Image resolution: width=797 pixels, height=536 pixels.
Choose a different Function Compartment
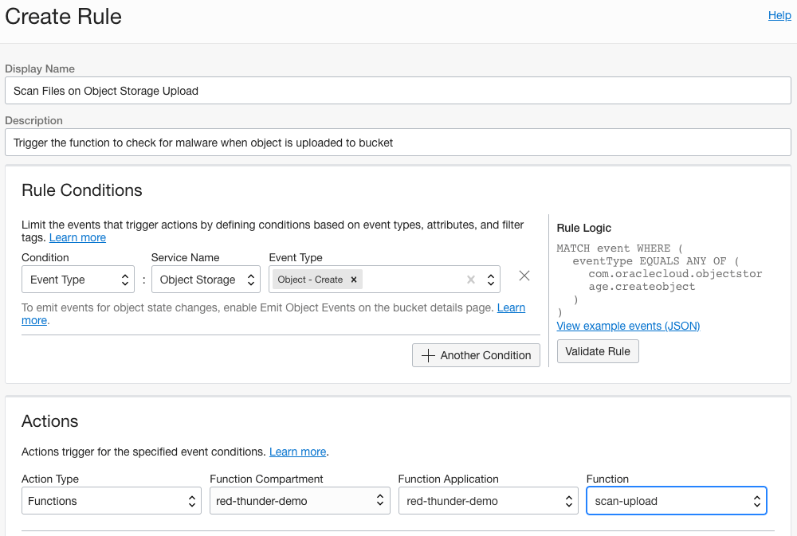click(300, 501)
